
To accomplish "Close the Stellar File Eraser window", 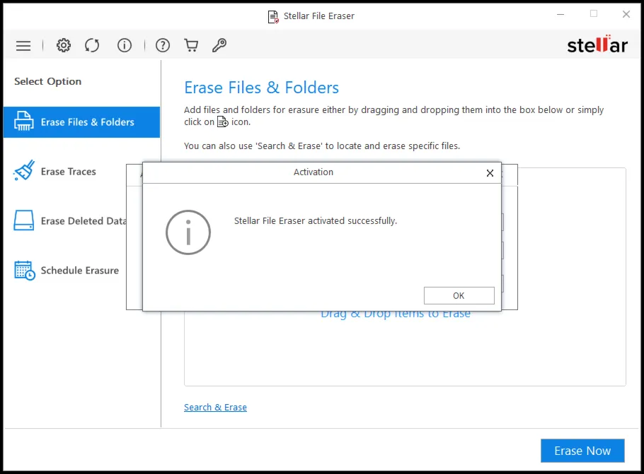I will [x=626, y=14].
